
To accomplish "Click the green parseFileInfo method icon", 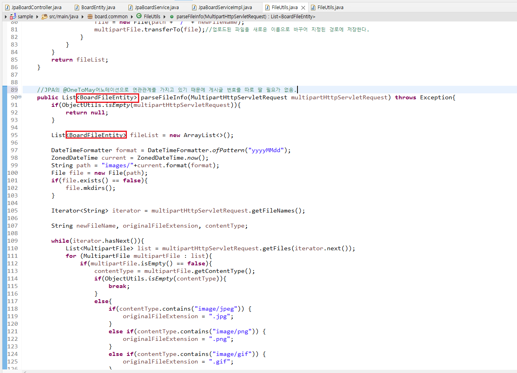I will (172, 17).
